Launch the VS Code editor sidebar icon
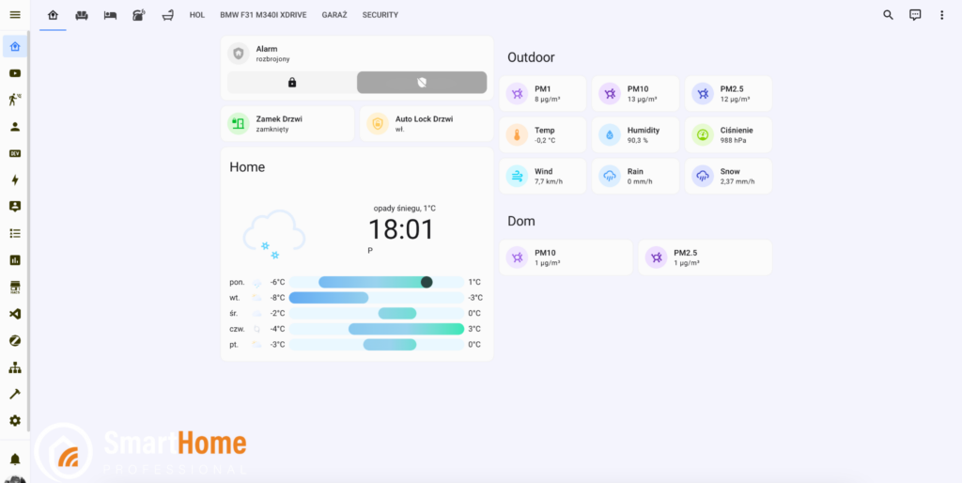Screen dimensions: 962x483 (x=15, y=314)
